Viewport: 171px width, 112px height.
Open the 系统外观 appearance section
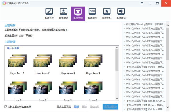click(x=49, y=14)
